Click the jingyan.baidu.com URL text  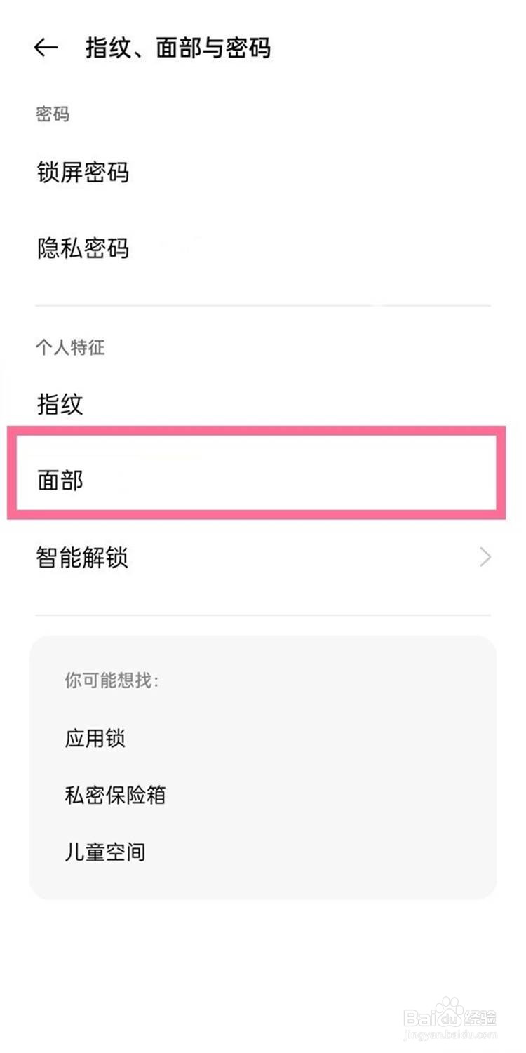click(x=450, y=1034)
